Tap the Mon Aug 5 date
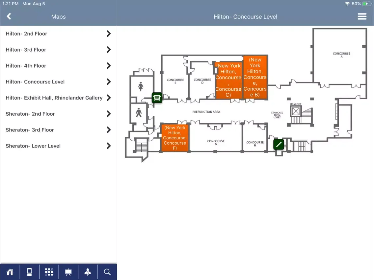The height and width of the screenshot is (280, 374). click(34, 4)
